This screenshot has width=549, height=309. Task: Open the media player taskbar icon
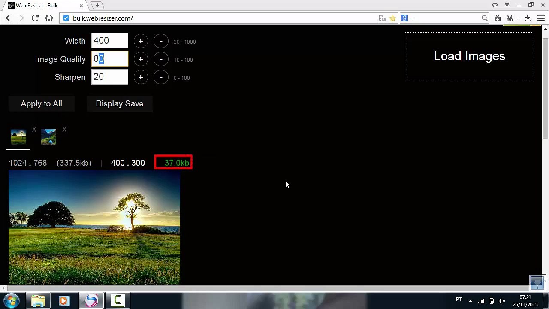pyautogui.click(x=64, y=301)
